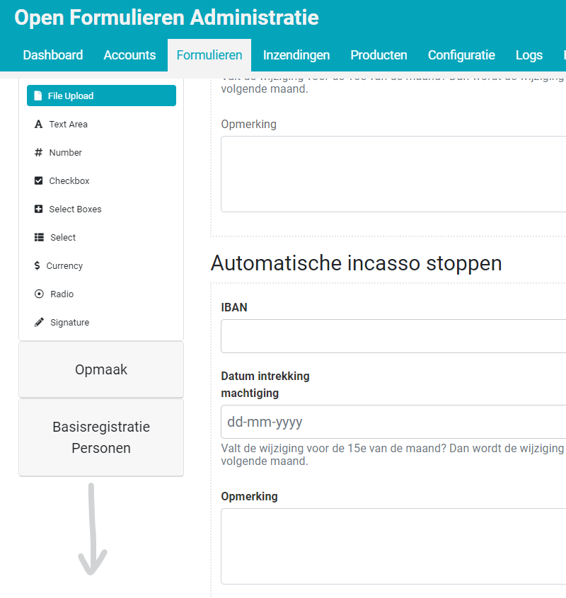Switch to the Formulieren tab
The image size is (566, 598).
209,54
